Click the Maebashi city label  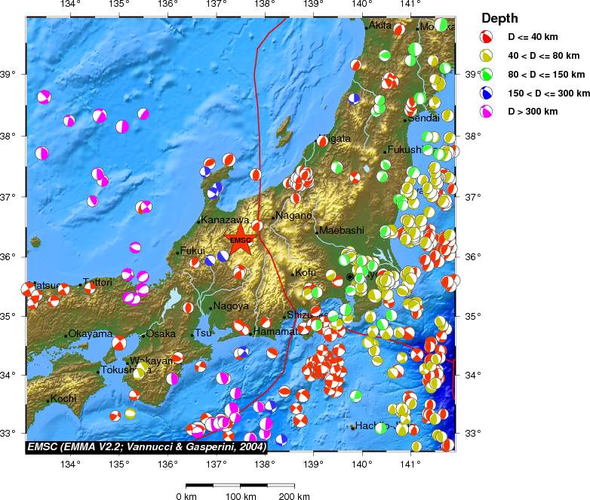(x=341, y=230)
